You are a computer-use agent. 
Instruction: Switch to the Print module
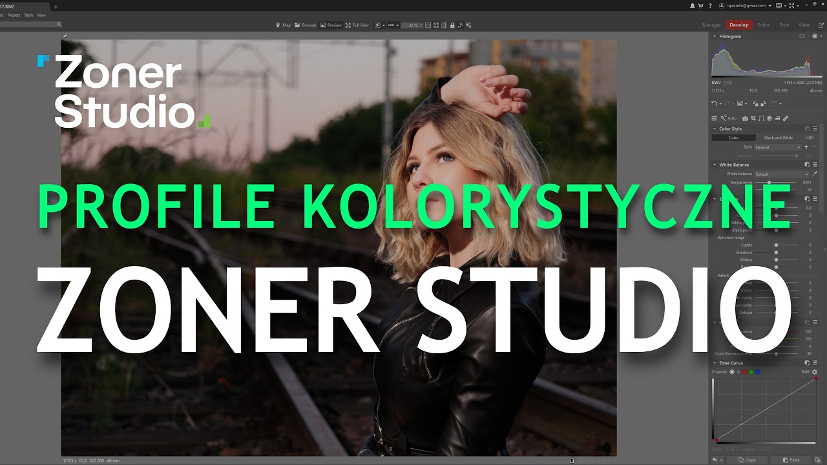(784, 25)
